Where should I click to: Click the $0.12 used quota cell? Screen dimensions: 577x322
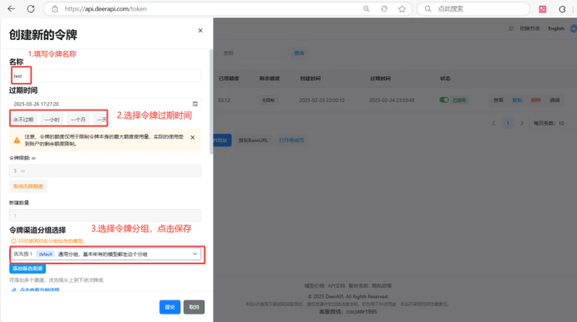tap(224, 100)
